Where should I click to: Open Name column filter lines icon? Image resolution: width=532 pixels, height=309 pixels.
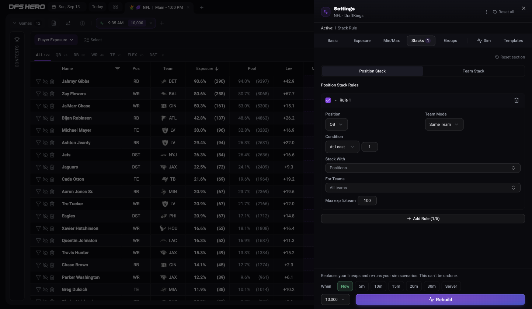pyautogui.click(x=117, y=68)
